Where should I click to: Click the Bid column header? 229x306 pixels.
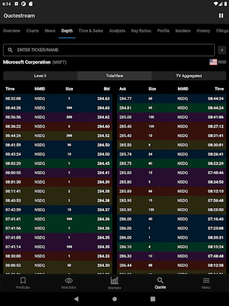point(107,89)
